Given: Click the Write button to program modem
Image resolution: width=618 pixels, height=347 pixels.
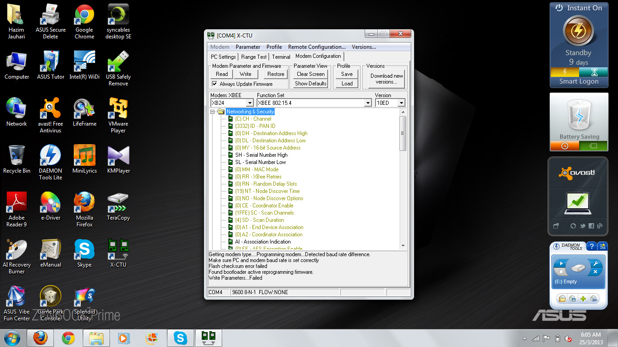Looking at the screenshot, I should pos(246,74).
